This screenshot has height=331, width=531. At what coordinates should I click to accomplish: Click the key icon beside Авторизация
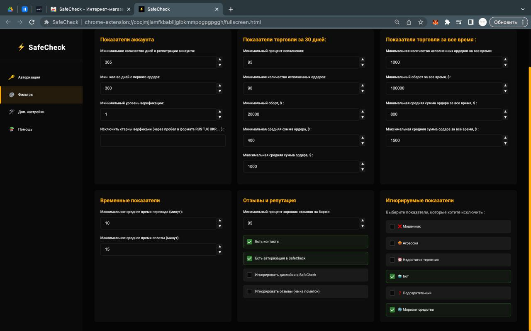[x=12, y=77]
